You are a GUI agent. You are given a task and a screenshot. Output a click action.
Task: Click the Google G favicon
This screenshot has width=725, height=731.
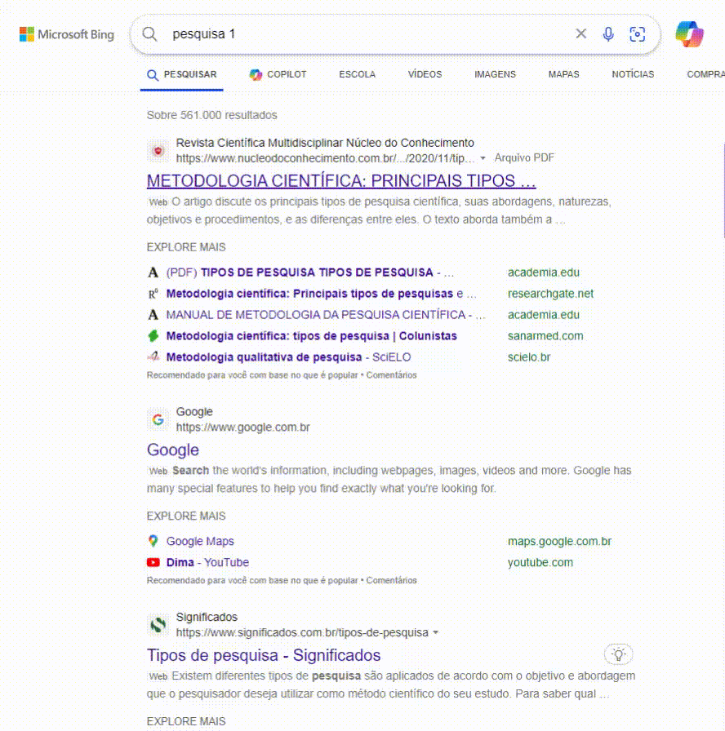click(158, 419)
